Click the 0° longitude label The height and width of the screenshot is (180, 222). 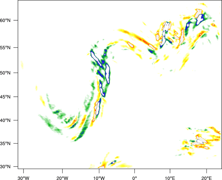tap(135, 178)
